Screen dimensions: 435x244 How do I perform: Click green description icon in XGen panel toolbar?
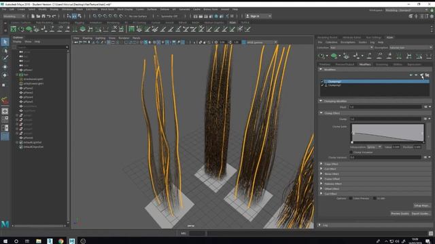tap(334, 56)
